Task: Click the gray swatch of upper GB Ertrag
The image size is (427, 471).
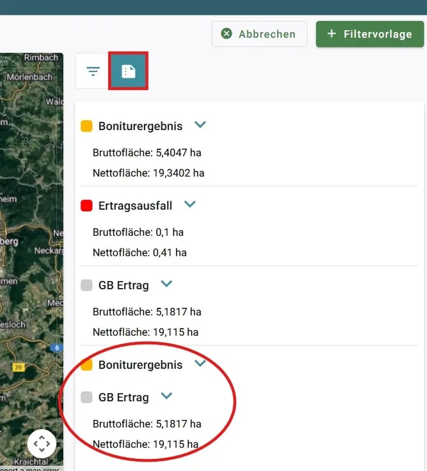Action: tap(87, 286)
